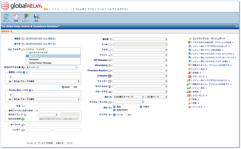The height and width of the screenshot is (149, 241).
Task: Open the ヘルプ menu item
Action: point(111,9)
